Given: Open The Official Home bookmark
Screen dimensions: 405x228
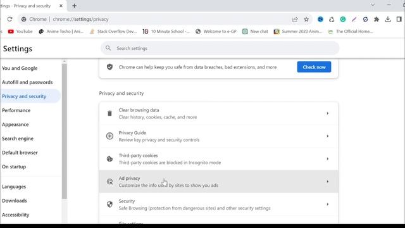Looking at the screenshot, I should click(x=350, y=31).
